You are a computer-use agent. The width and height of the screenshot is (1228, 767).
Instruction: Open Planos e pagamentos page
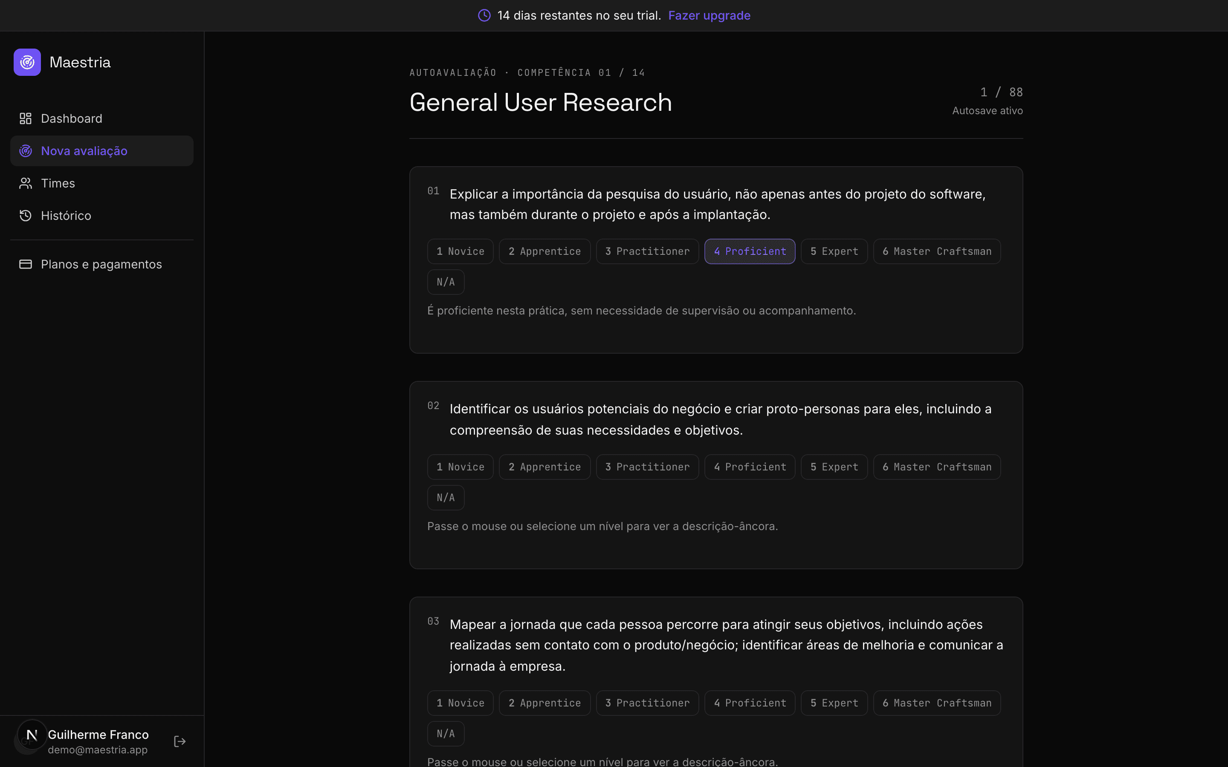pyautogui.click(x=101, y=264)
